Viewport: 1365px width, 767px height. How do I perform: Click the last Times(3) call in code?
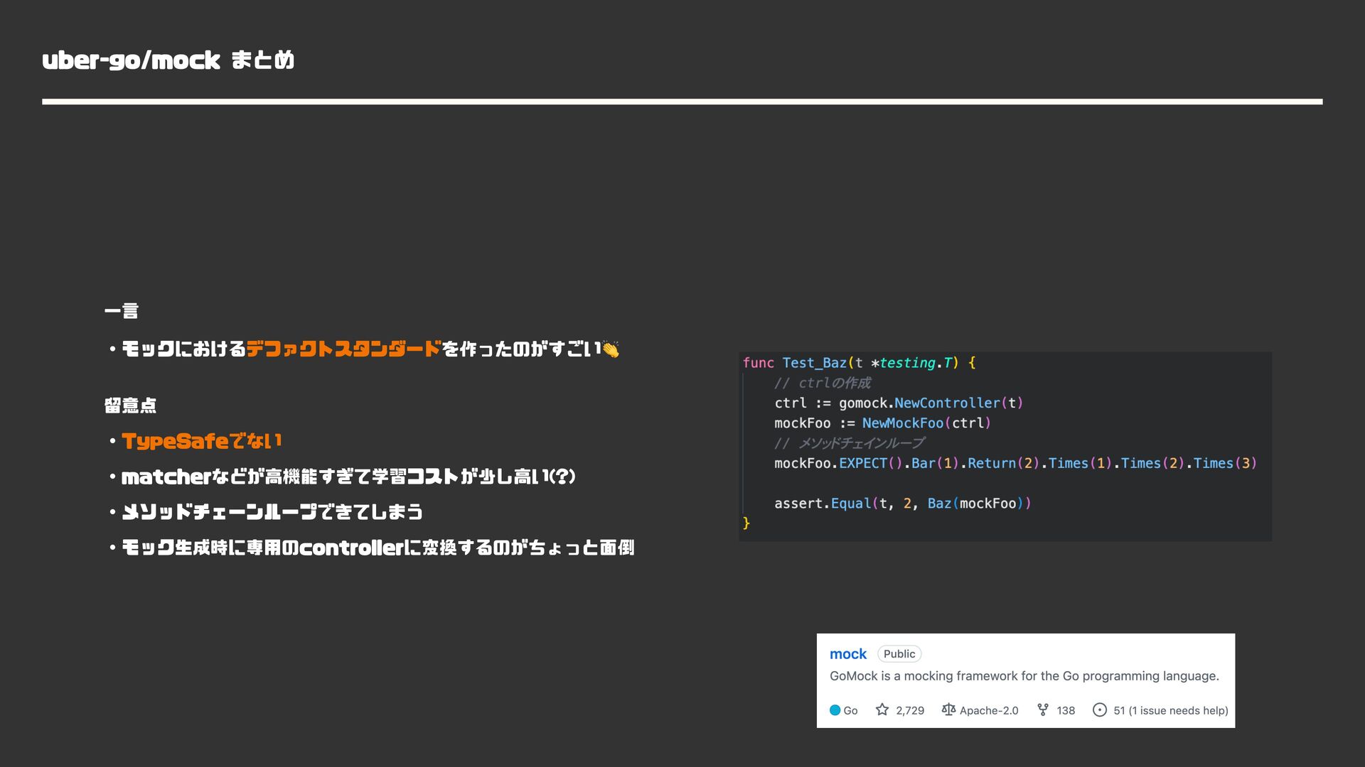(1225, 463)
